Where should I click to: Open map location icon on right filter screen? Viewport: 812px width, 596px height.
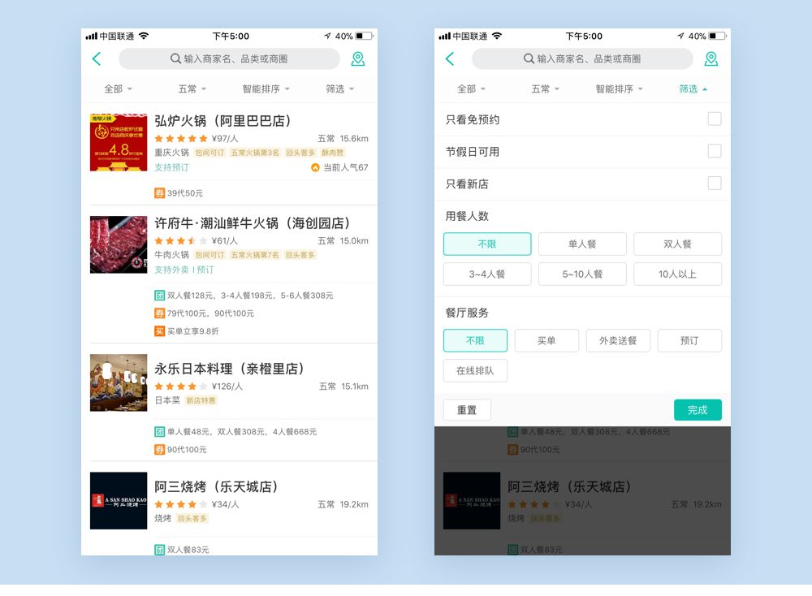[x=711, y=59]
